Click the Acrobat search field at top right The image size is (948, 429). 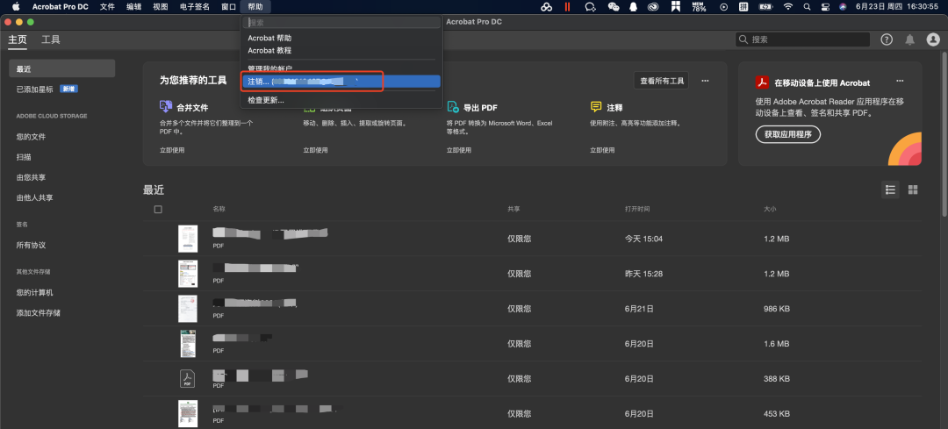(x=802, y=39)
